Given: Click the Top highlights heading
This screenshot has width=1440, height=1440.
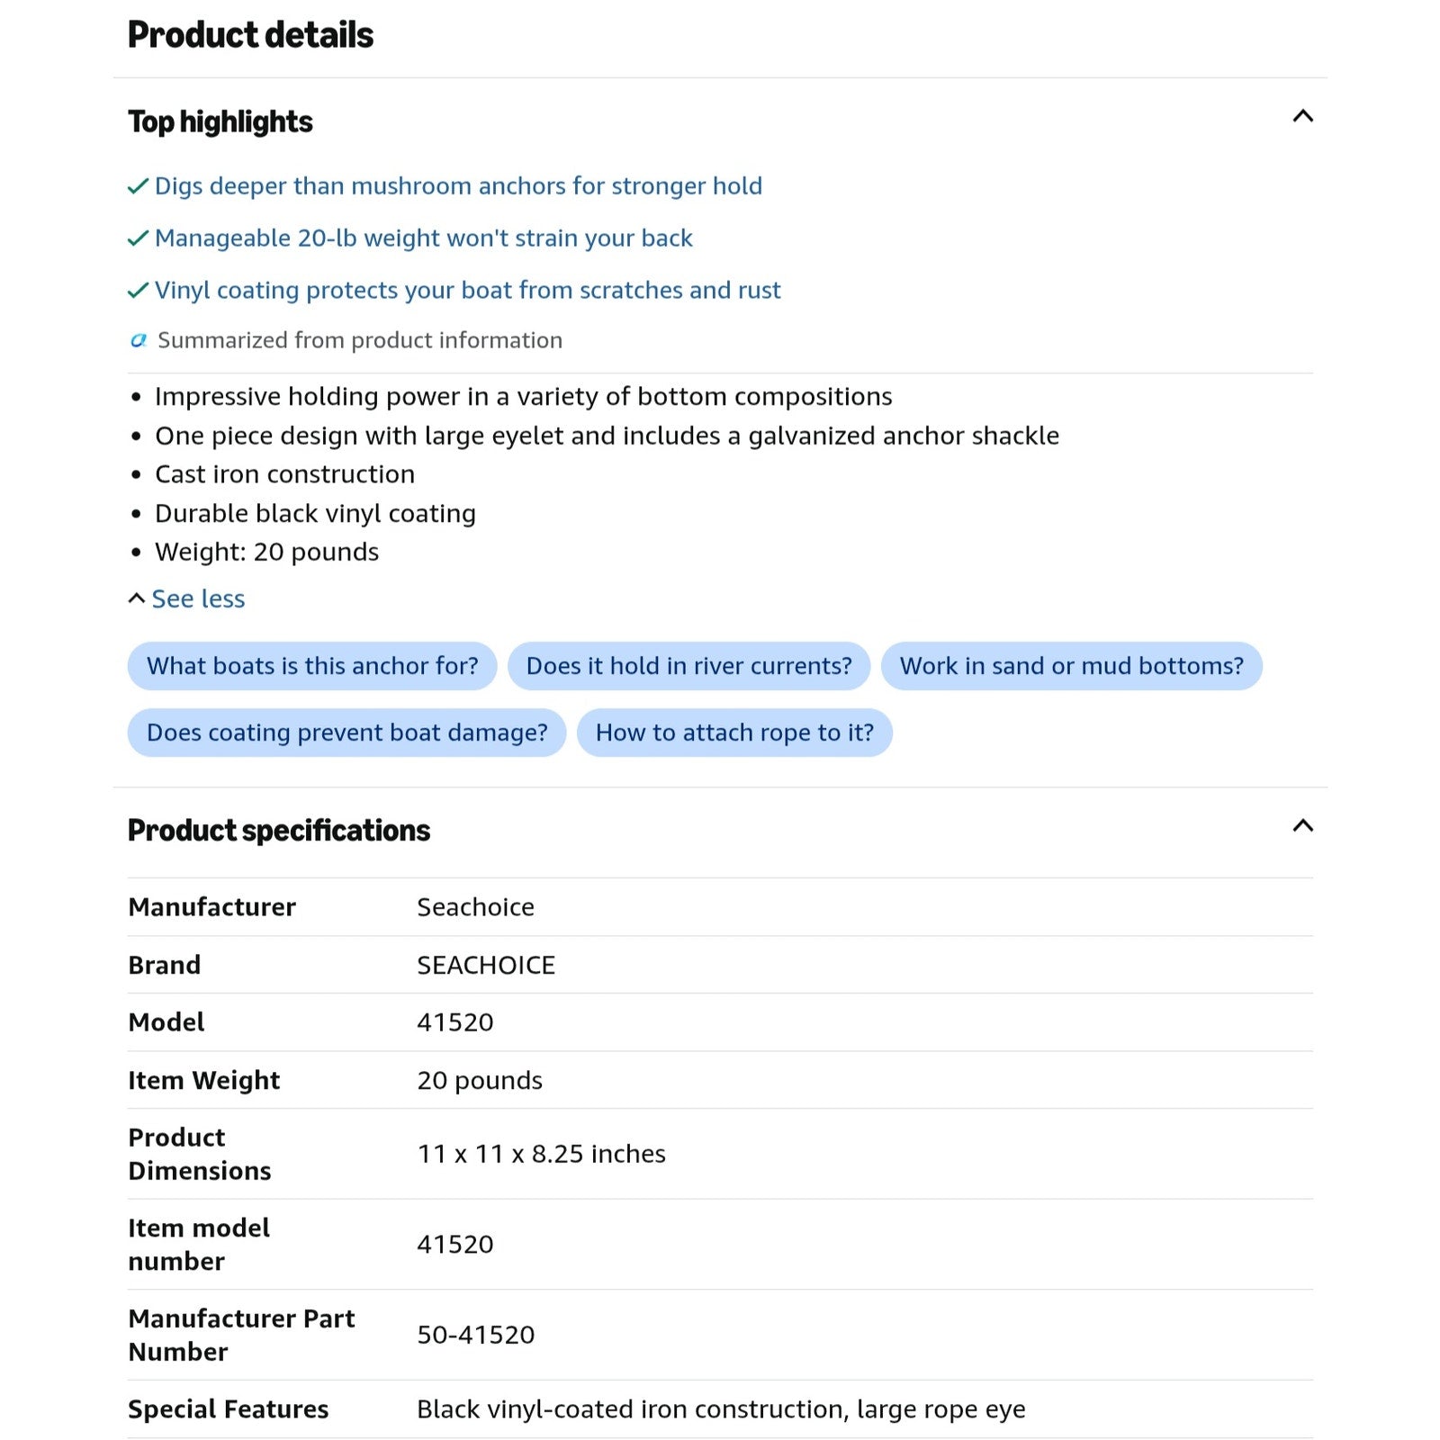Looking at the screenshot, I should (220, 121).
